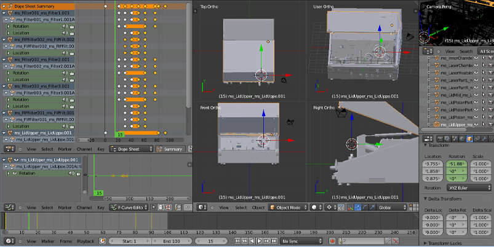Click the 3D manipulator axes toggle icon

coord(350,207)
